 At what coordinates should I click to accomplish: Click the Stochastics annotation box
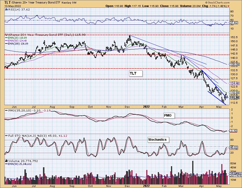coord(158,140)
